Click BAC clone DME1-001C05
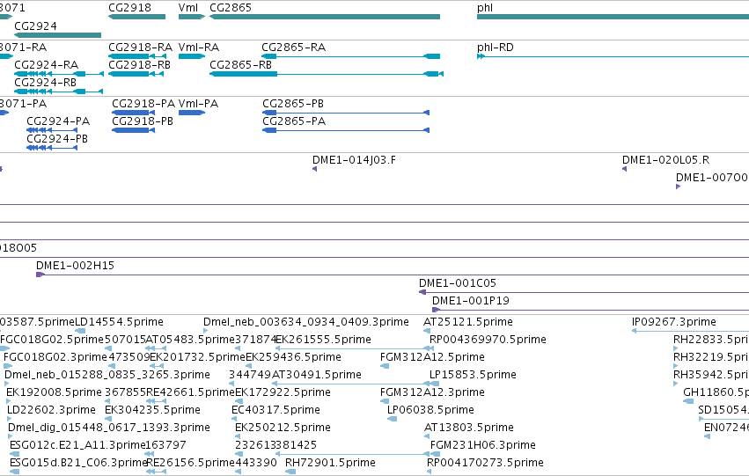This screenshot has height=476, width=749. (457, 283)
